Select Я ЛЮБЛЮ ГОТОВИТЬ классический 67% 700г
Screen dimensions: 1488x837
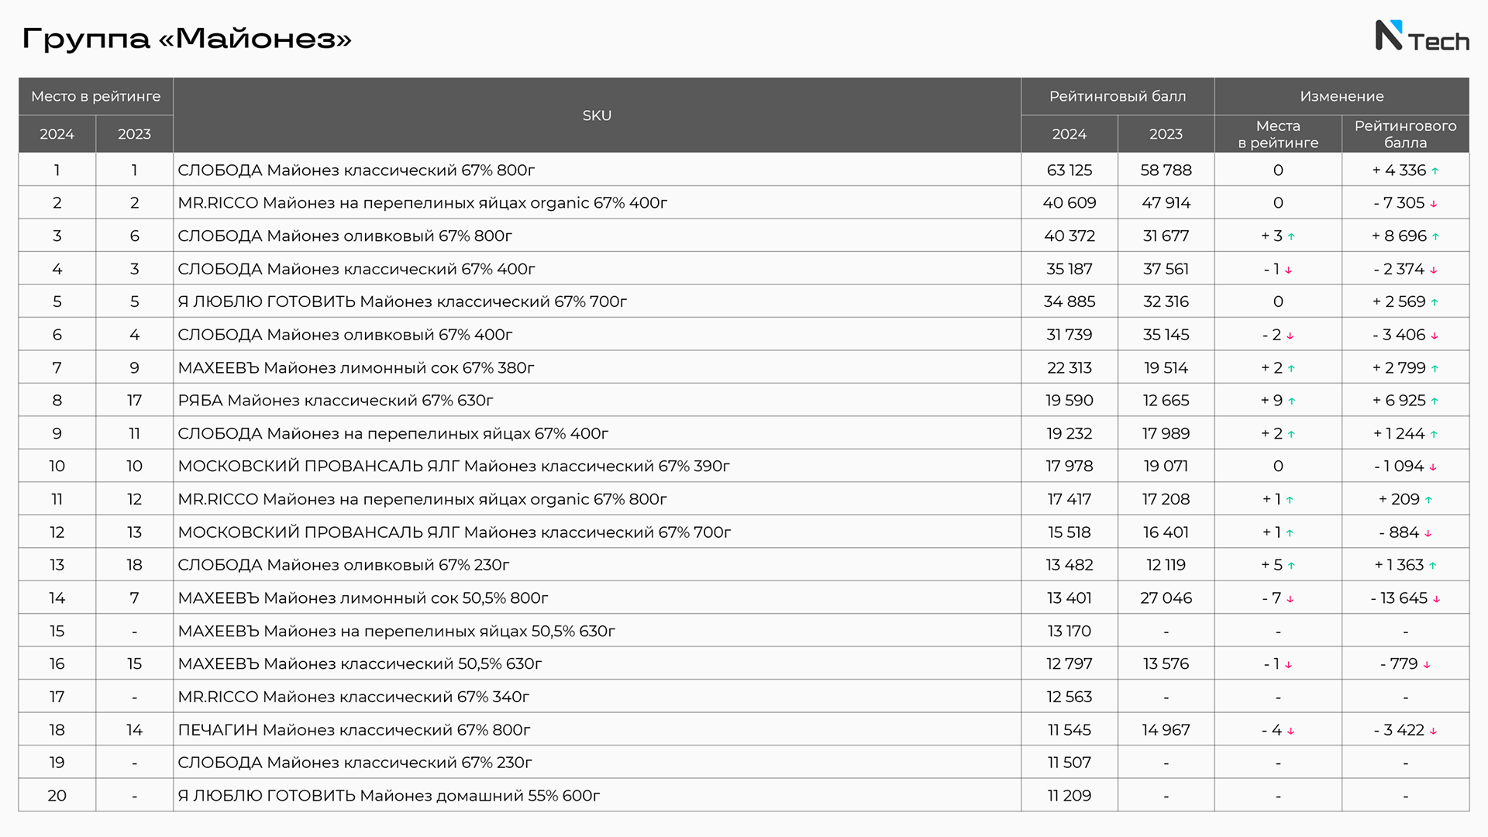744,301
